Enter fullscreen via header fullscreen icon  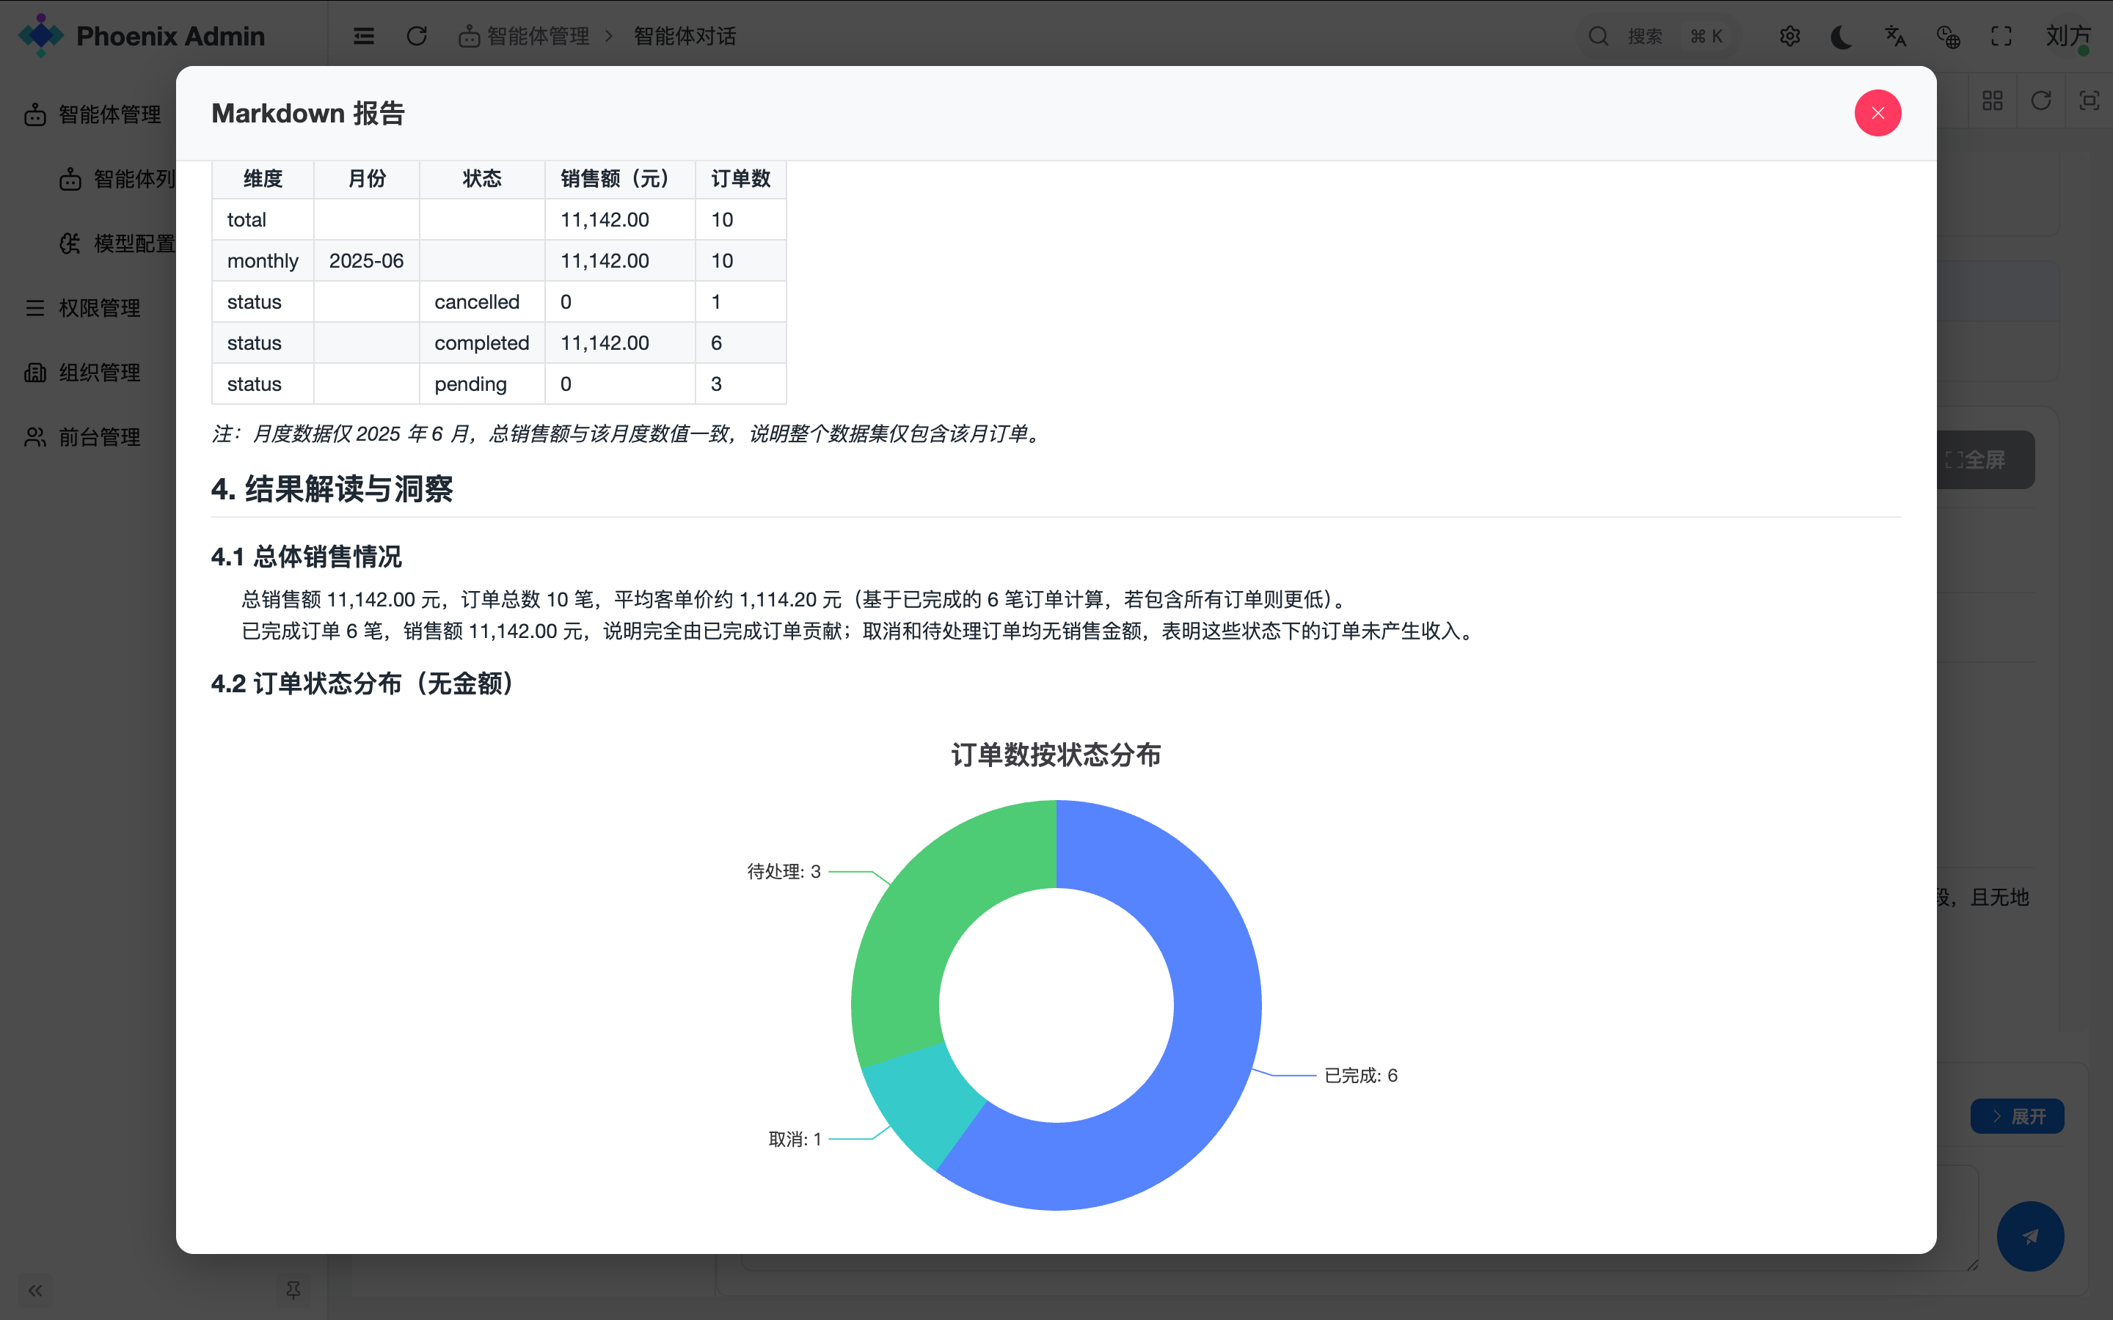pyautogui.click(x=2001, y=36)
